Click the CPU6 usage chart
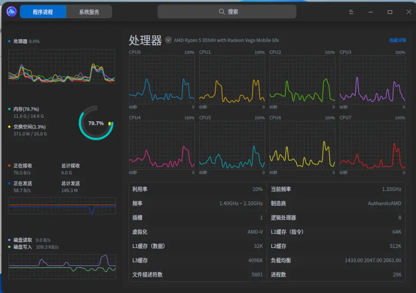The width and height of the screenshot is (416, 293). (x=302, y=145)
